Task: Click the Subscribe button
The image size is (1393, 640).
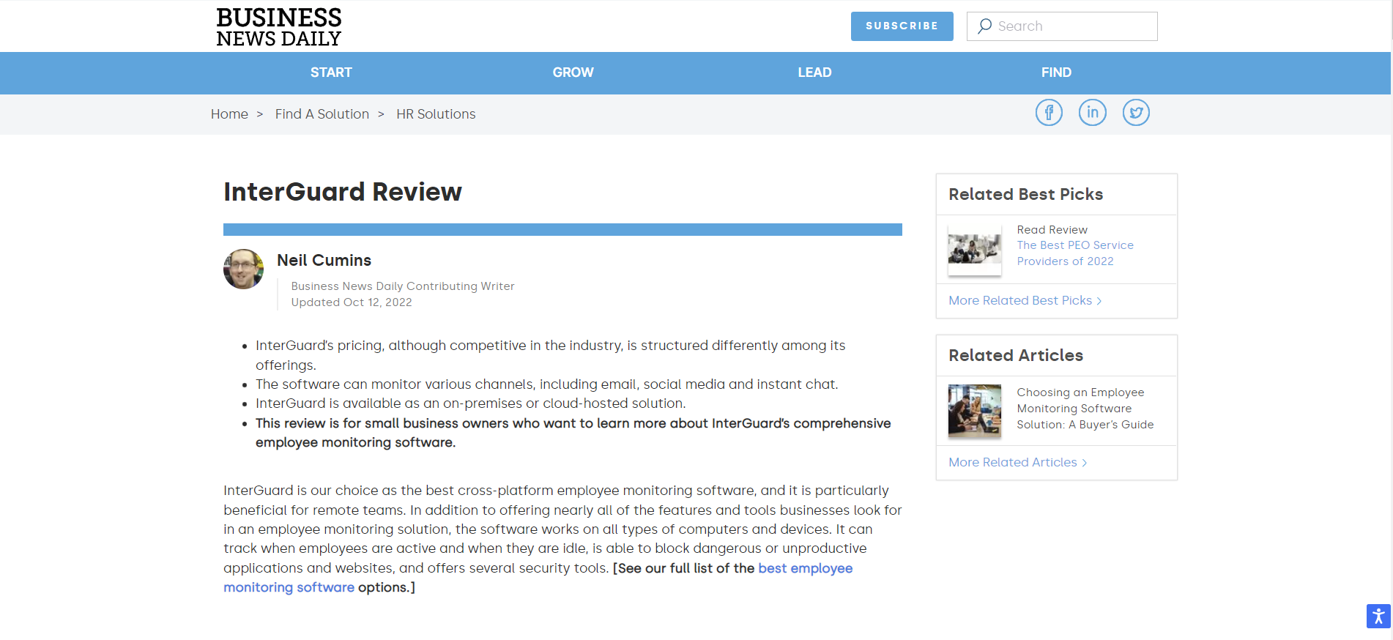Action: click(902, 26)
